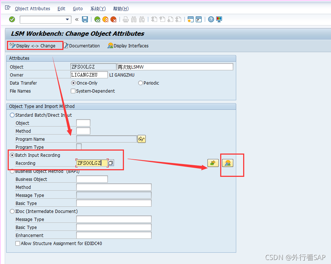Click the object description field 再次玩LSMW
Image resolution: width=331 pixels, height=264 pixels.
pos(175,67)
